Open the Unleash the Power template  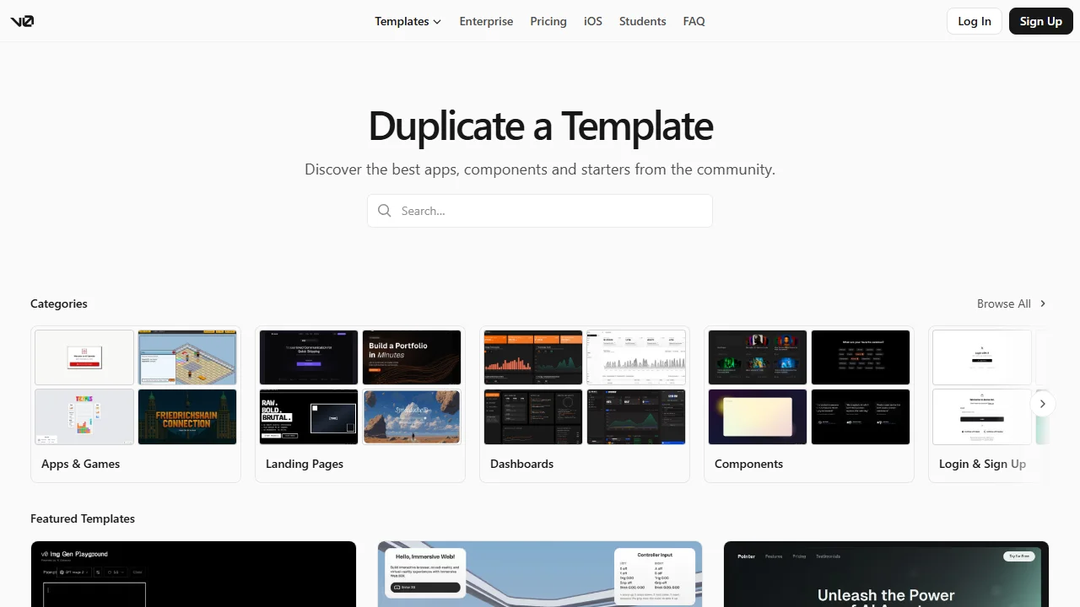coord(886,574)
